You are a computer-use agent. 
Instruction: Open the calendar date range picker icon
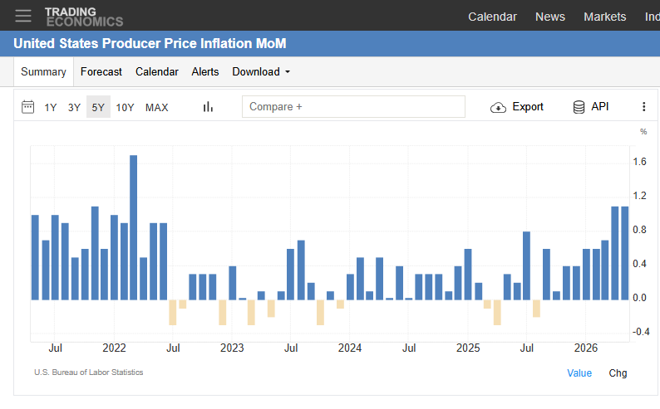pyautogui.click(x=27, y=107)
